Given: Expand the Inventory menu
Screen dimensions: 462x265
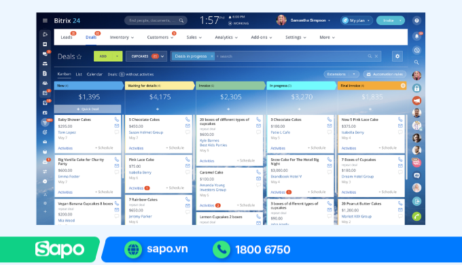Looking at the screenshot, I should click(x=122, y=37).
